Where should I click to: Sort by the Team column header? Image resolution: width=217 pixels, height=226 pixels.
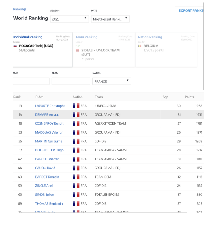(x=99, y=97)
